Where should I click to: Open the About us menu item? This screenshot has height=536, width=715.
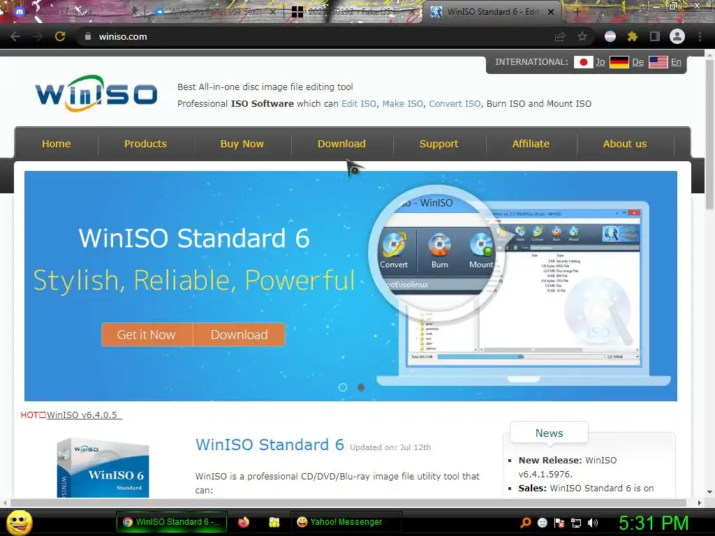point(625,144)
